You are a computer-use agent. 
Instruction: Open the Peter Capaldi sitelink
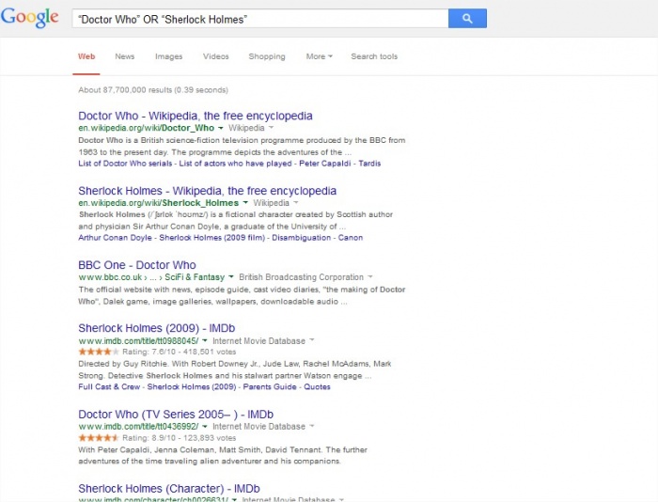point(325,164)
